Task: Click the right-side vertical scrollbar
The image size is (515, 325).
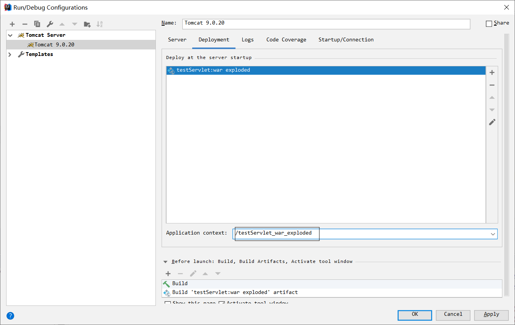Action: (507, 165)
